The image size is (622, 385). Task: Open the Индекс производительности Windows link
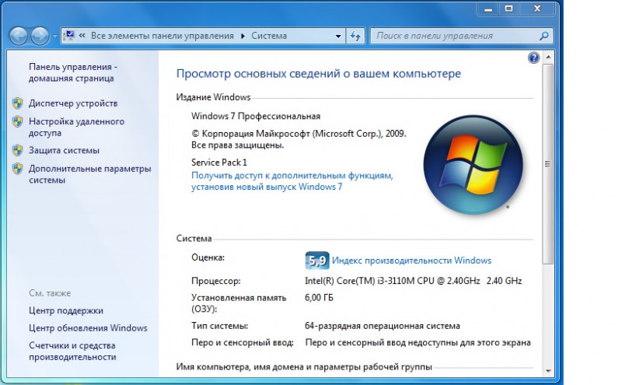click(412, 261)
